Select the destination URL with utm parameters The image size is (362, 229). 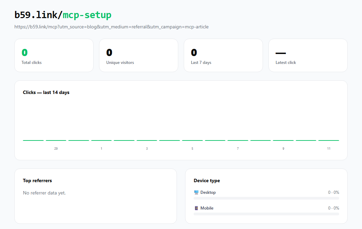[x=112, y=27]
